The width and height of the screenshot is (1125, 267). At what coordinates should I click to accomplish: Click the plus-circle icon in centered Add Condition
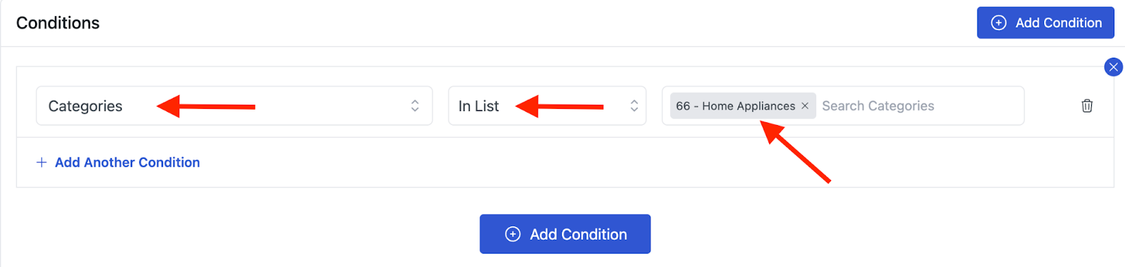click(x=513, y=234)
